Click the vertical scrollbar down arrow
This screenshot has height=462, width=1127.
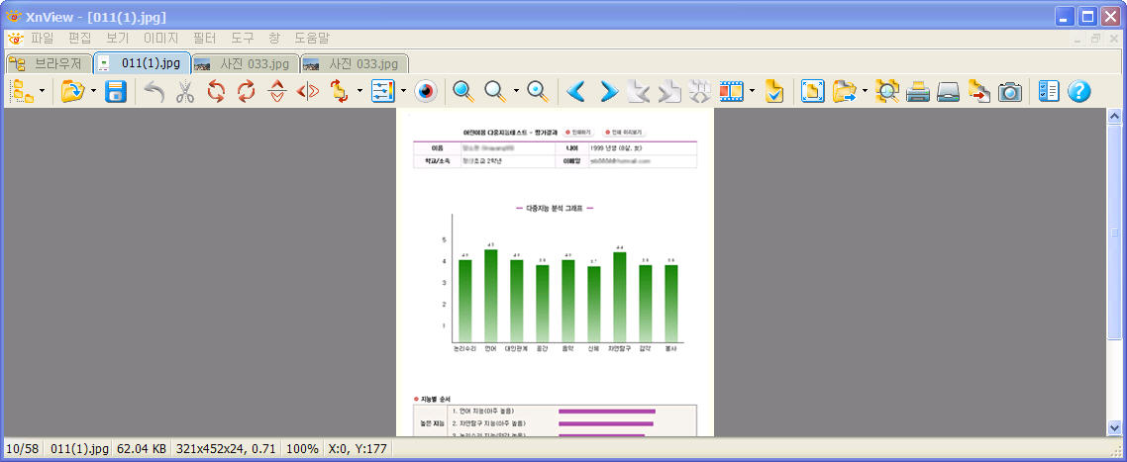[1115, 427]
